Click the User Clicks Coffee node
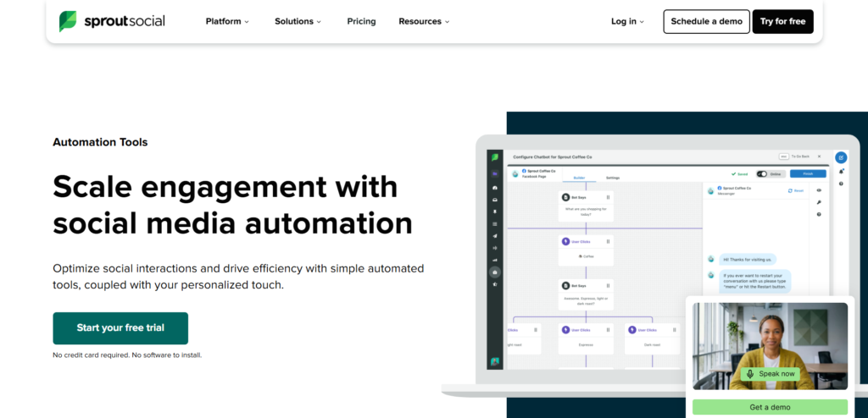 pyautogui.click(x=586, y=250)
